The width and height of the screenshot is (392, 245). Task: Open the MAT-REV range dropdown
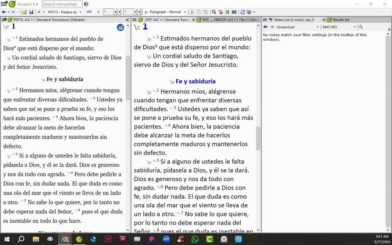tap(355, 27)
